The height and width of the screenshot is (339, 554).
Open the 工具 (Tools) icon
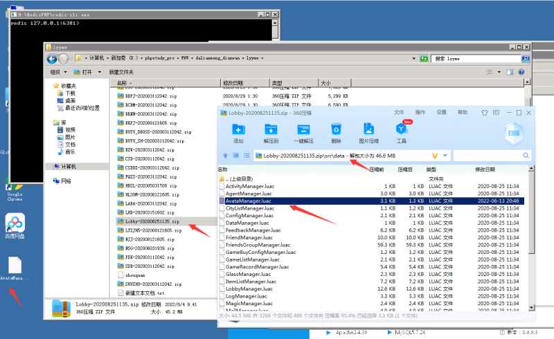coord(402,131)
